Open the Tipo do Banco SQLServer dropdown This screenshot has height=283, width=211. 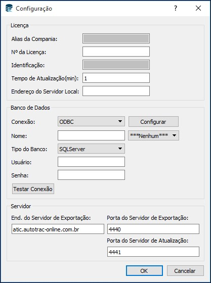tap(91, 149)
